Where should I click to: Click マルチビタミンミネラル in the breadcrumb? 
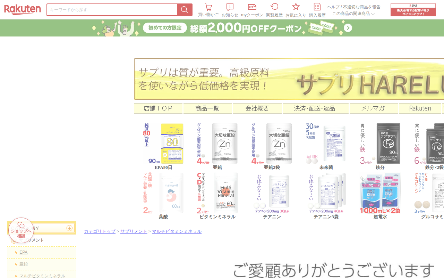click(x=177, y=231)
